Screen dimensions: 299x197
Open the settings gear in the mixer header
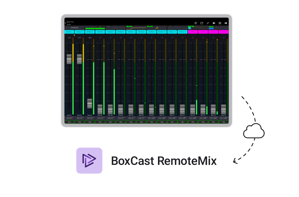pyautogui.click(x=196, y=23)
